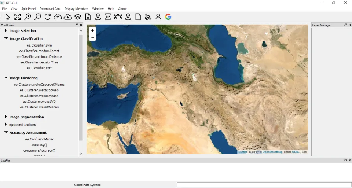Open the About menu
352x188 pixels.
click(122, 9)
